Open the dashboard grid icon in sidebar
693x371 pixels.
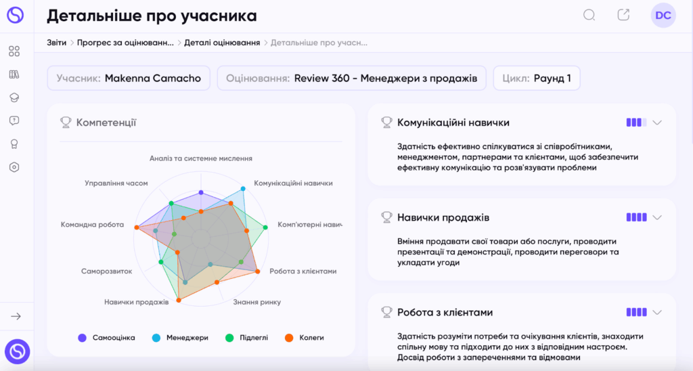14,51
